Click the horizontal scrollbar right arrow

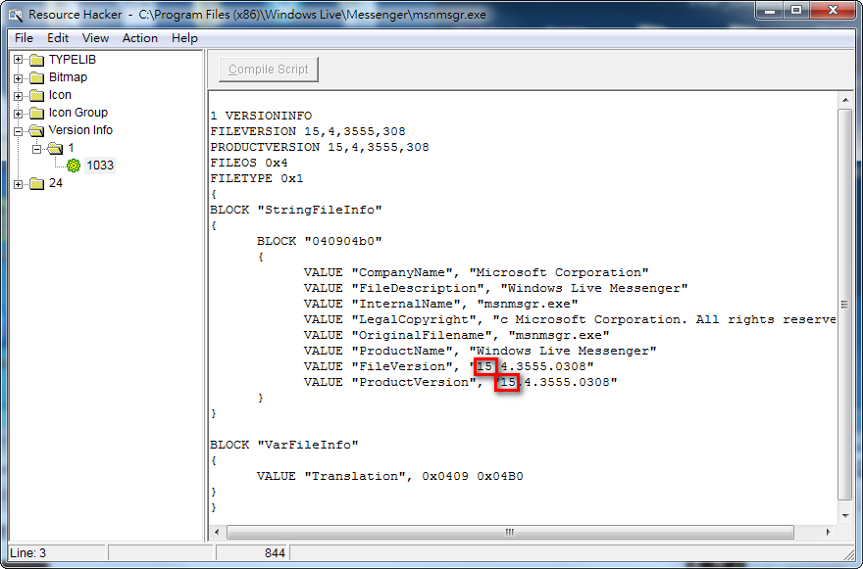pyautogui.click(x=828, y=532)
